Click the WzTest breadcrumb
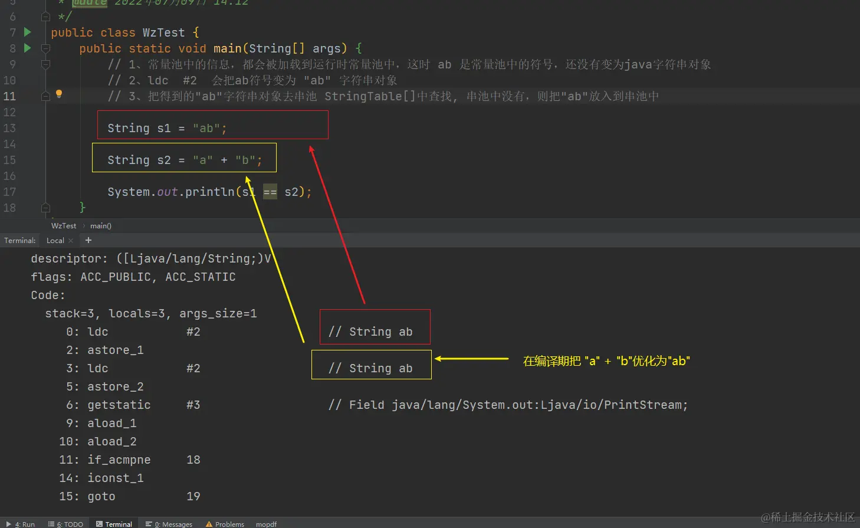The image size is (860, 528). click(x=64, y=226)
